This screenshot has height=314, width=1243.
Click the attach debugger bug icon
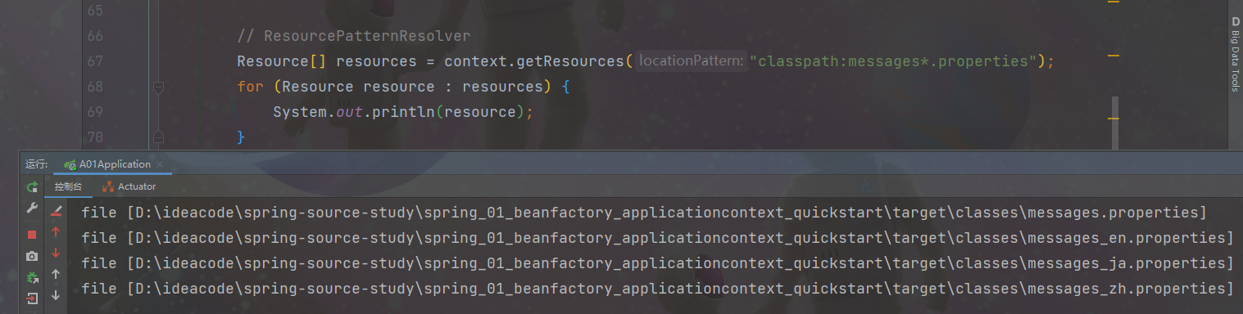pos(32,278)
